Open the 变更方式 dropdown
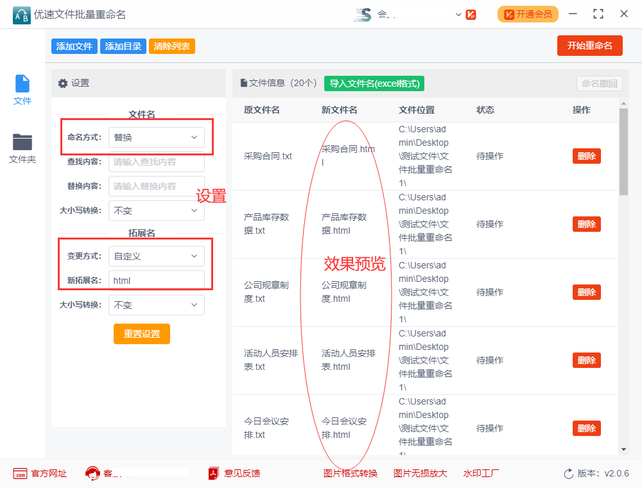Screen dimensions: 642x488 tap(157, 256)
